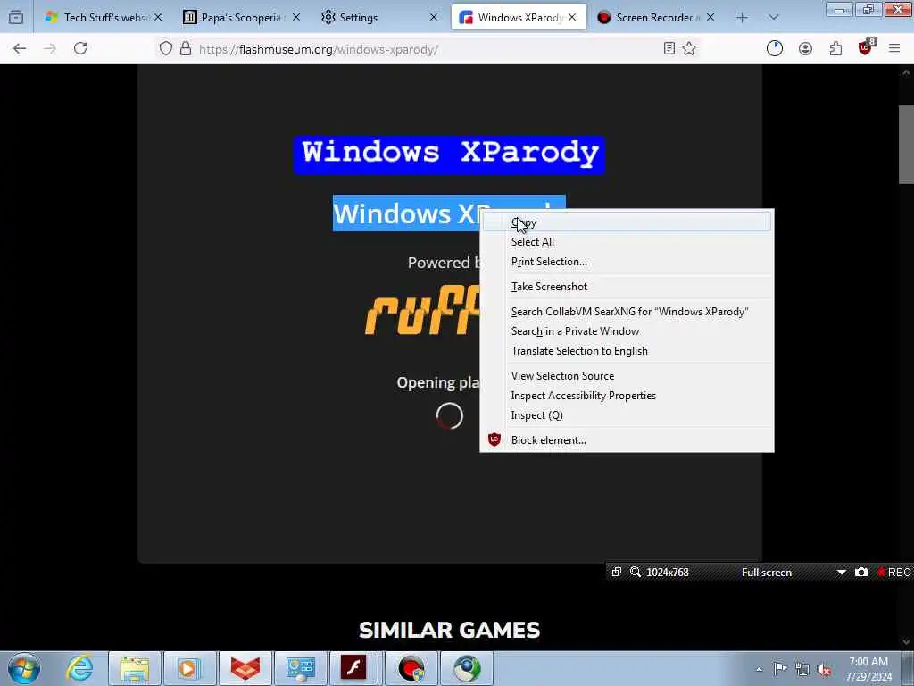Choose Inspect Accessibility Properties

[627, 396]
